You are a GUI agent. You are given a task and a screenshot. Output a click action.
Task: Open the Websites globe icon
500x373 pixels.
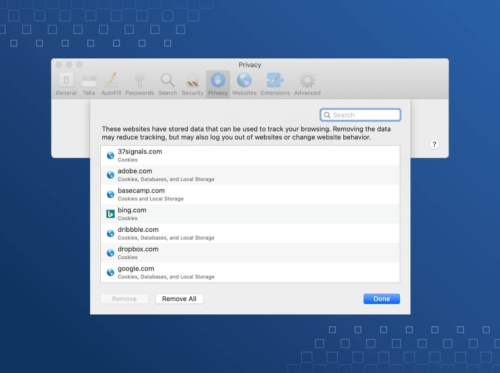pos(244,80)
